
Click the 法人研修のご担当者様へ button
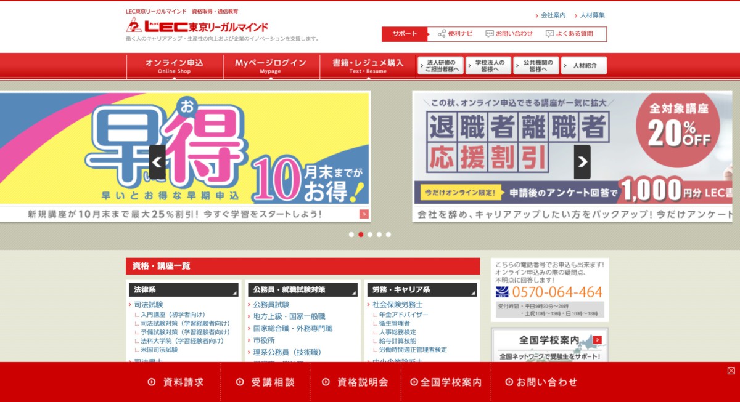coord(440,66)
